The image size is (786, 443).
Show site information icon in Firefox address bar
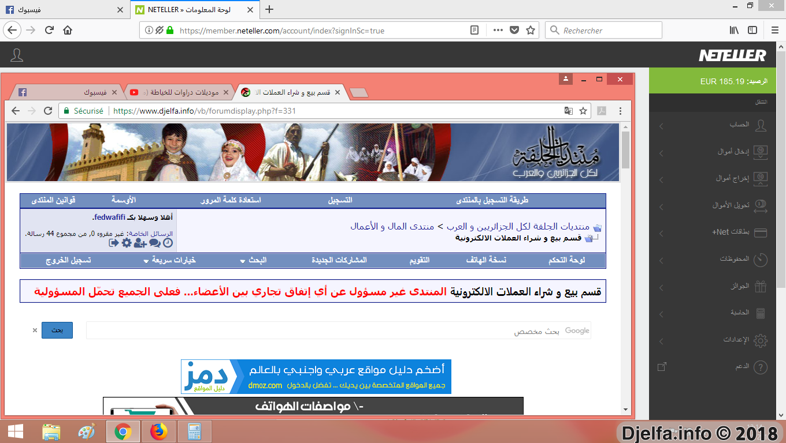tap(149, 31)
